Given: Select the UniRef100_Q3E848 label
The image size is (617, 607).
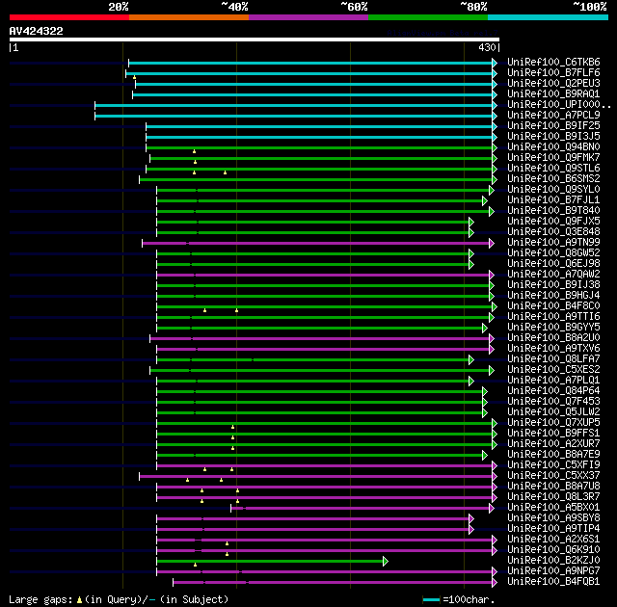Looking at the screenshot, I should point(553,232).
